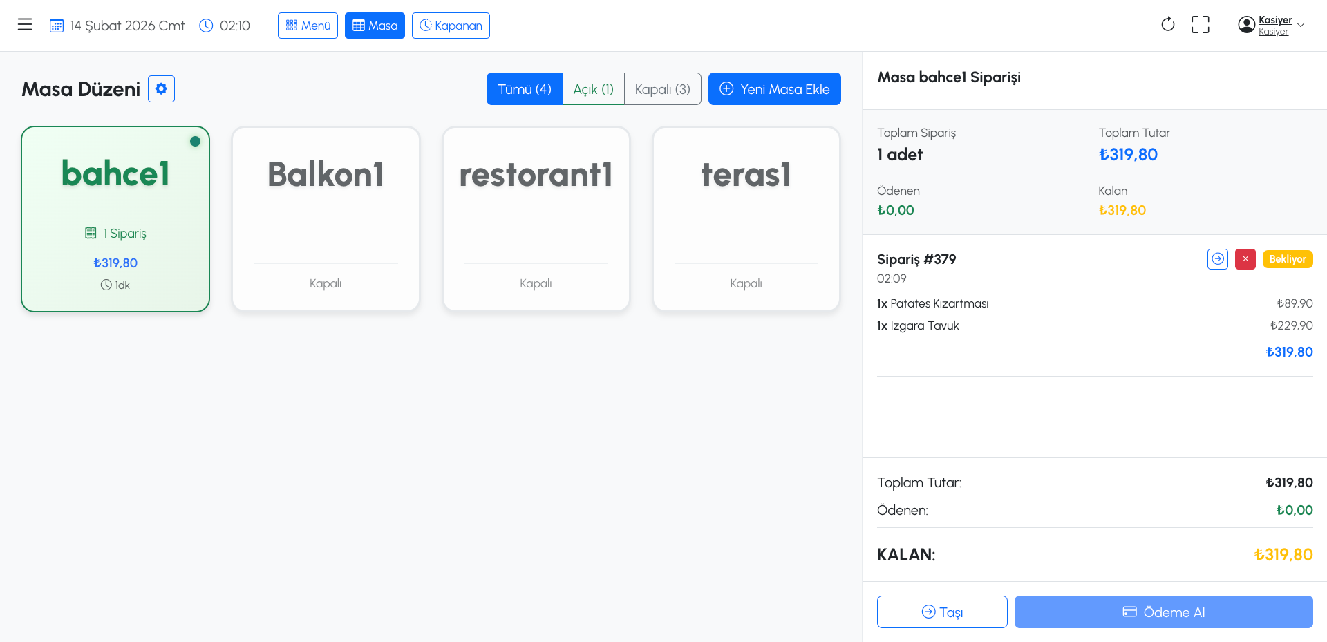This screenshot has height=642, width=1327.
Task: Click the Taşı move button
Action: 941,612
